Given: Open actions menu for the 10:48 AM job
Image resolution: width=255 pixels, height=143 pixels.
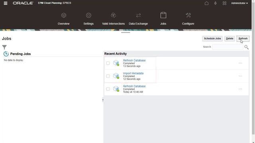Looking at the screenshot, I should click(240, 89).
